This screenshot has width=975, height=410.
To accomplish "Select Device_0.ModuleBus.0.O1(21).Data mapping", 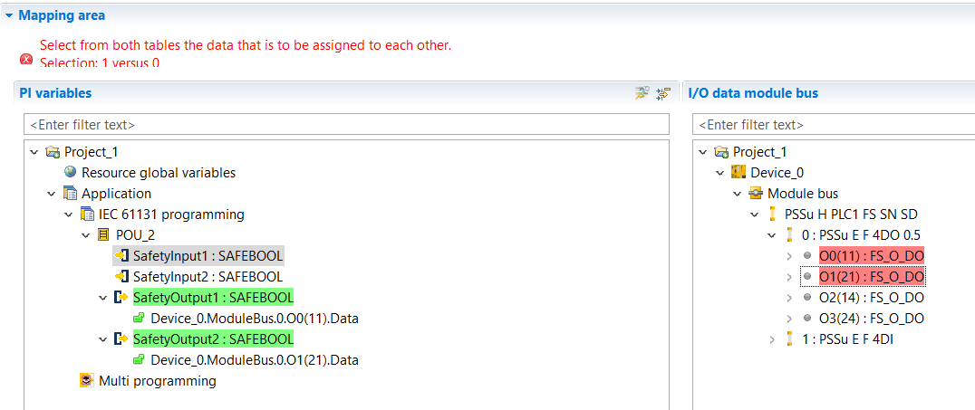I will pyautogui.click(x=255, y=360).
